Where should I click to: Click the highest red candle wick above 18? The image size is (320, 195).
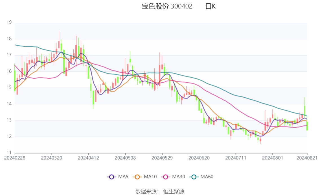tap(59, 40)
